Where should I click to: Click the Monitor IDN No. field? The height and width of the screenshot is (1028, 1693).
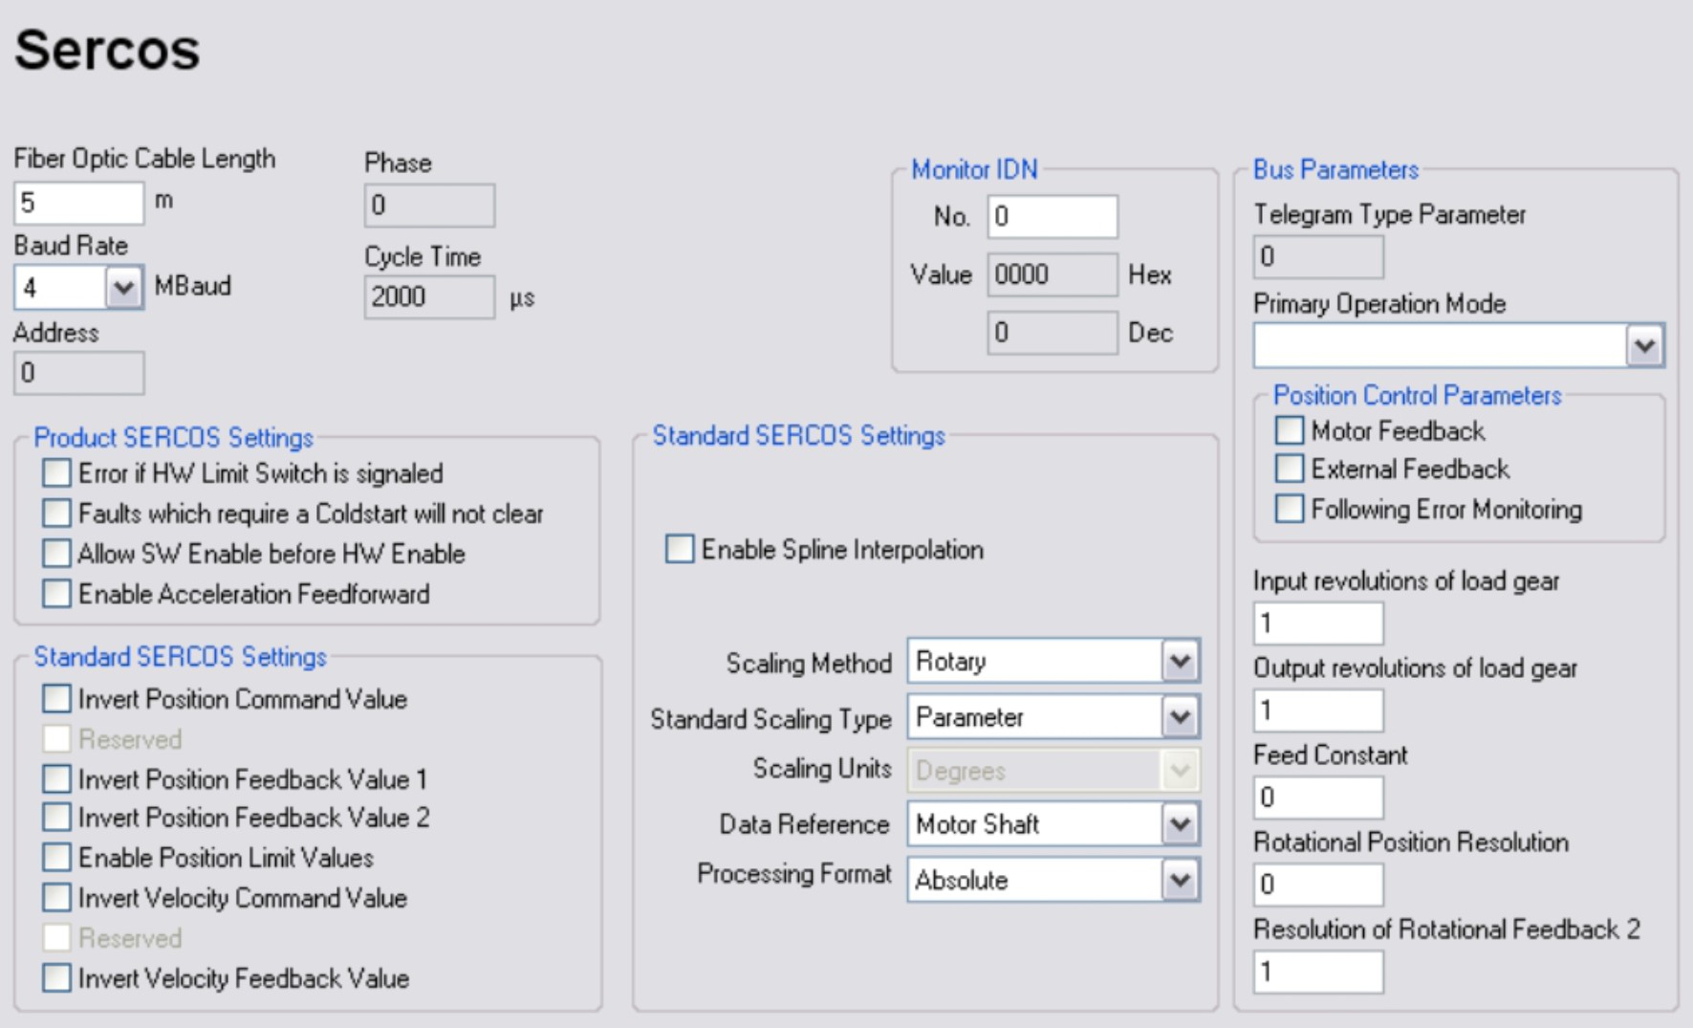[x=1052, y=216]
